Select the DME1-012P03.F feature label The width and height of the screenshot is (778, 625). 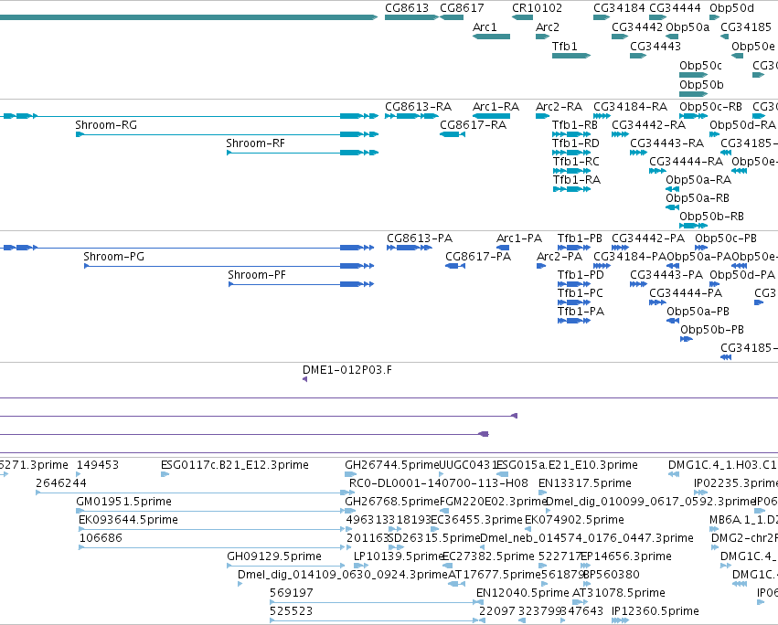pyautogui.click(x=346, y=370)
